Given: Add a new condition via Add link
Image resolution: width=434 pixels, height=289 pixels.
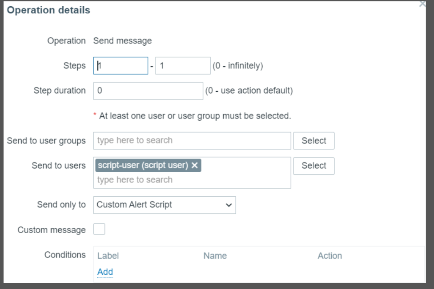Looking at the screenshot, I should [x=105, y=272].
